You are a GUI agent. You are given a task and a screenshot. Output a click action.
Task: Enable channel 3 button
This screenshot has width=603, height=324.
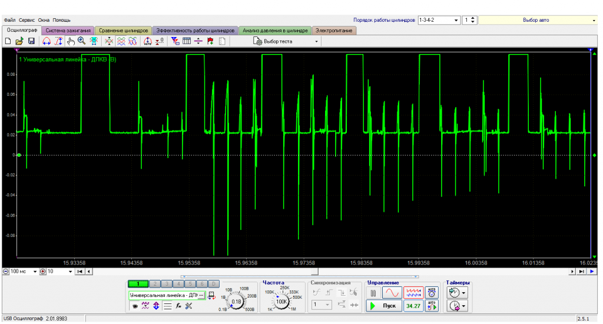pos(167,284)
